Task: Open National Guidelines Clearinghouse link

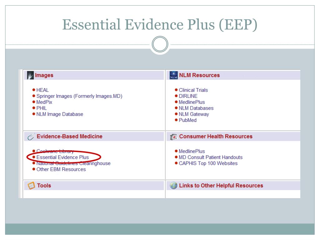Action: pos(73,163)
